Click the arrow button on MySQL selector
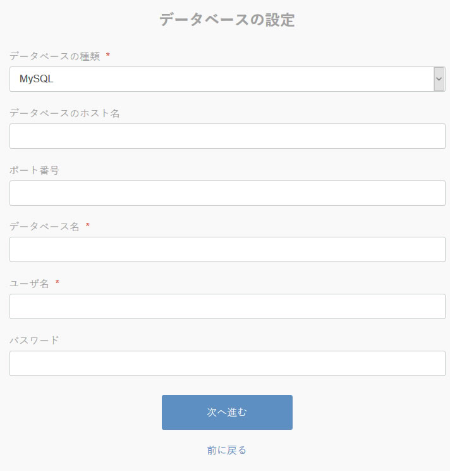 click(x=439, y=79)
